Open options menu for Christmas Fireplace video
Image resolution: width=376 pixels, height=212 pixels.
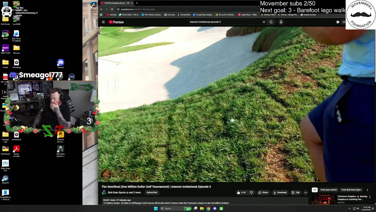tap(370, 197)
